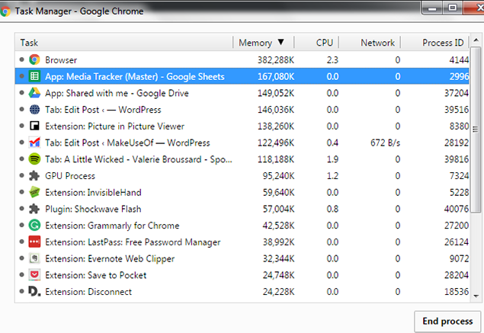484x333 pixels.
Task: Click the InvisibleHand extension icon
Action: [x=34, y=192]
